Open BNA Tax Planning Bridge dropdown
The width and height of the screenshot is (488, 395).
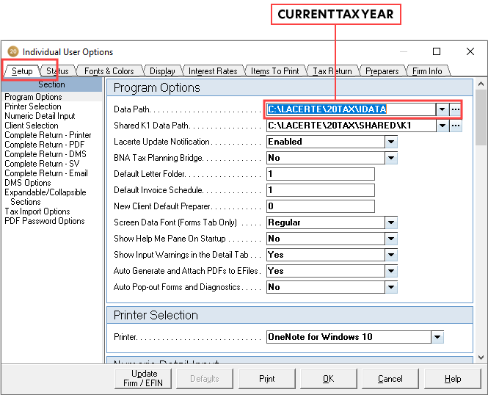[x=391, y=158]
